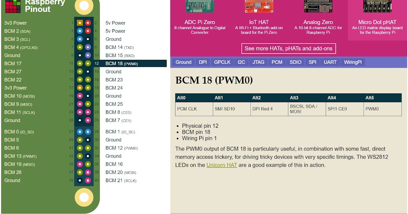Click the DPI Red 4 table cell
The width and height of the screenshot is (408, 214).
tap(270, 109)
